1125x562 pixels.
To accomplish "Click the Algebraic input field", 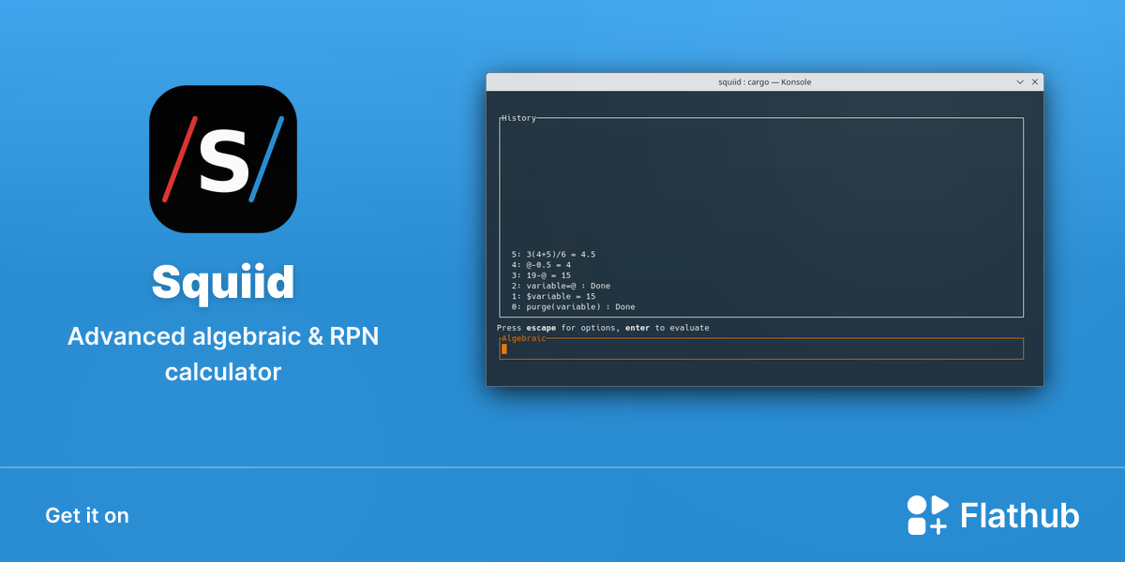I will click(x=761, y=348).
